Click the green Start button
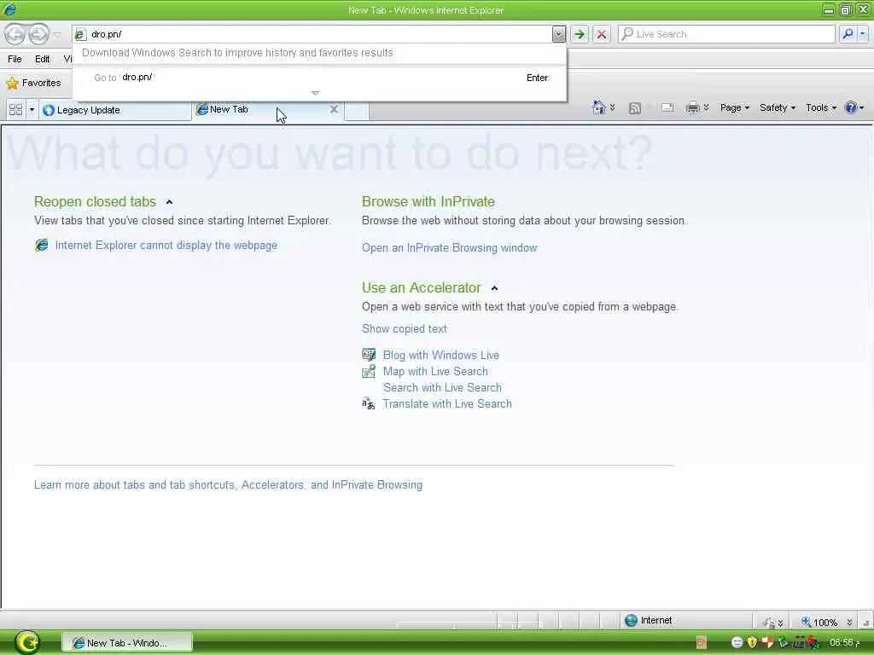Image resolution: width=874 pixels, height=655 pixels. [27, 642]
